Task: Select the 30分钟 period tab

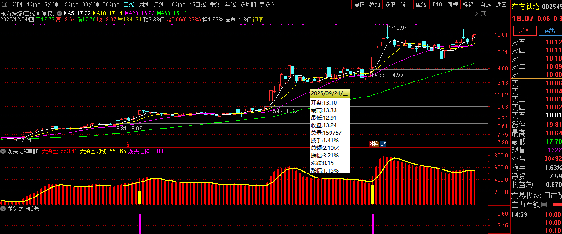Action: pos(91,4)
